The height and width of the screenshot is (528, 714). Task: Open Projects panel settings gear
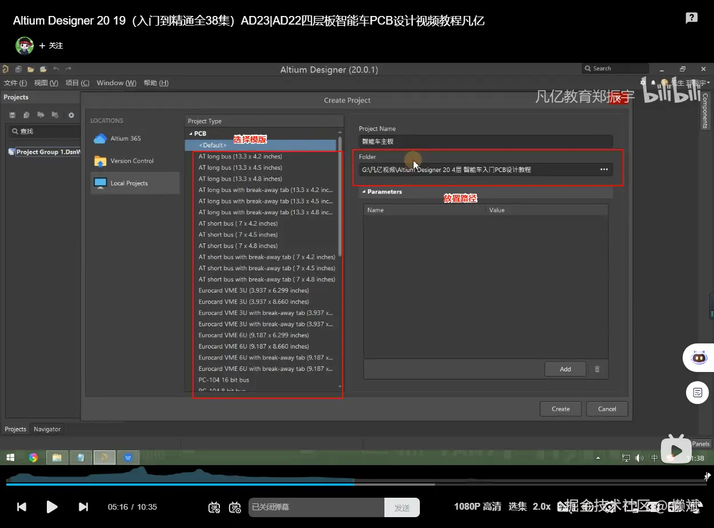[x=71, y=115]
